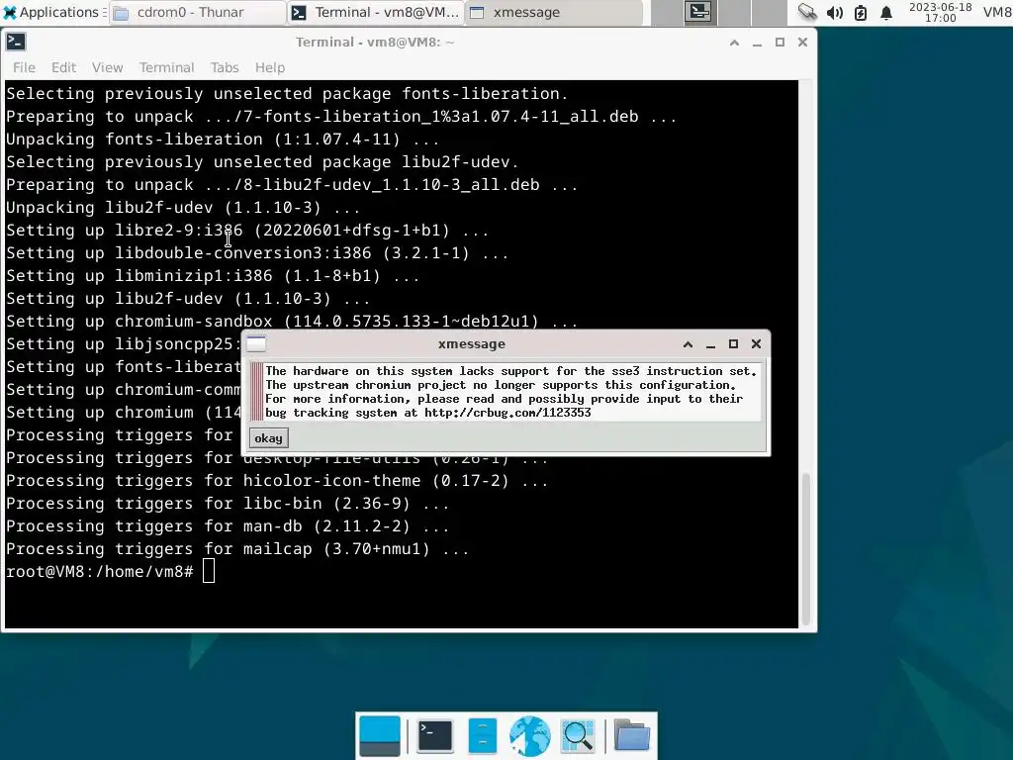Minimize the Terminal window
The image size is (1013, 760).
pos(757,42)
